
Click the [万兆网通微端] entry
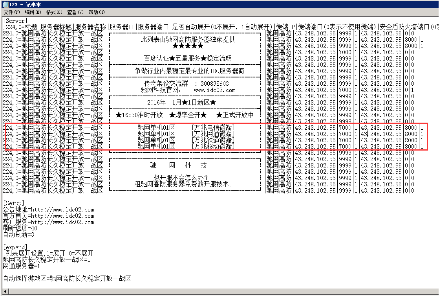213,134
